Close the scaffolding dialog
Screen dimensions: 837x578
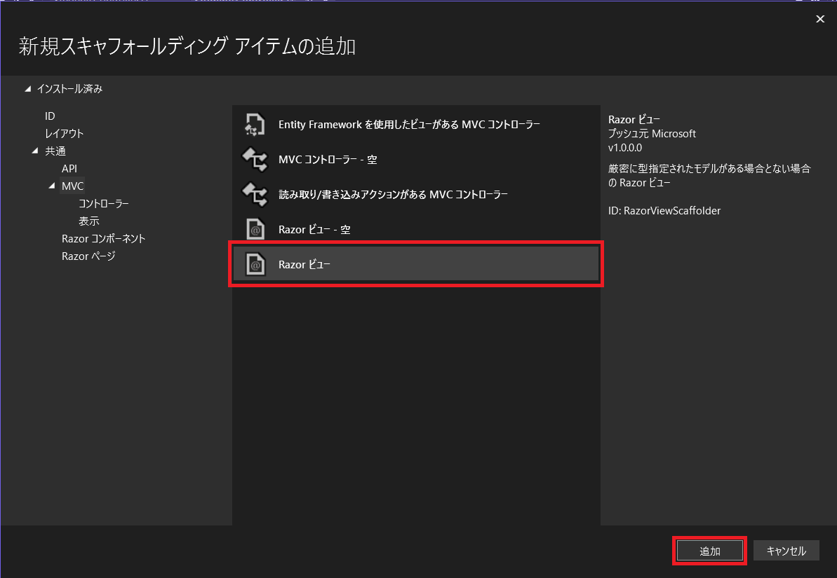click(x=820, y=19)
